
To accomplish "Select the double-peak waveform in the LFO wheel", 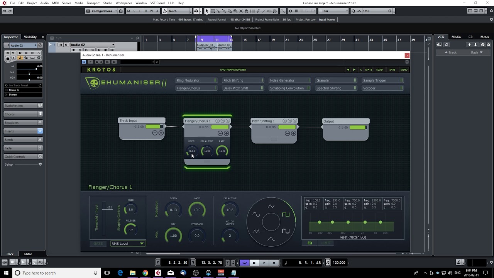I will point(256,231).
